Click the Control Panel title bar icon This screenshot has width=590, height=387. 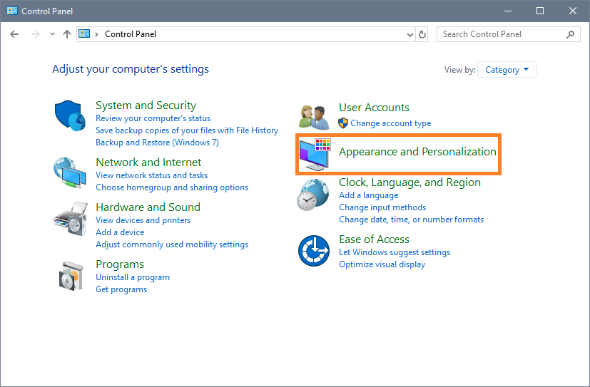12,11
